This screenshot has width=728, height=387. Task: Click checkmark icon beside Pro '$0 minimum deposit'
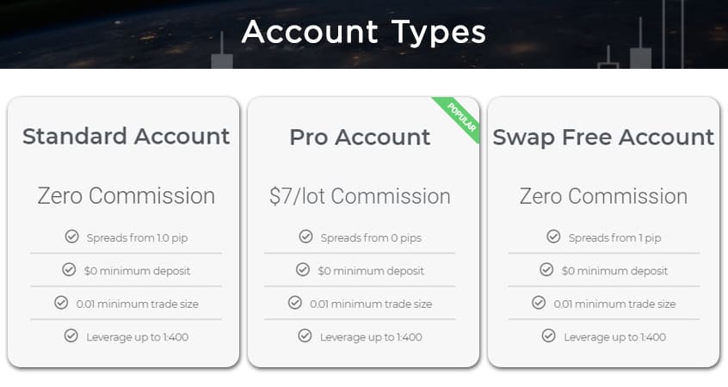click(x=303, y=269)
